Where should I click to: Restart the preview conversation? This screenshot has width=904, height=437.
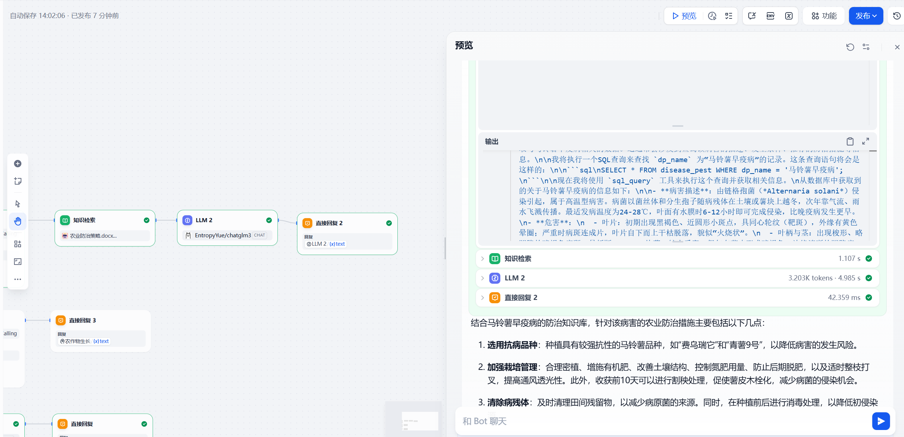(850, 47)
